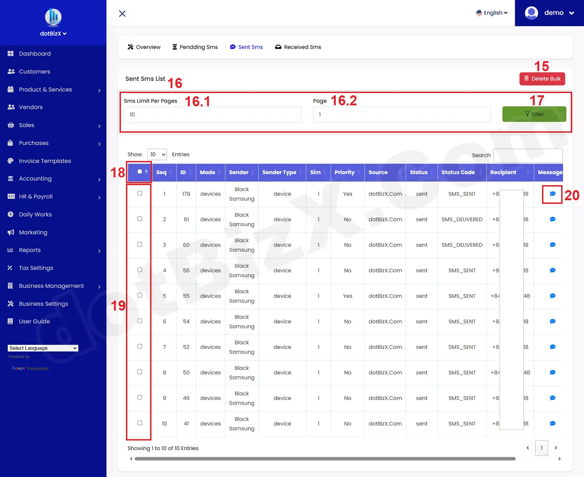Select the Marketing megaphone icon
584x477 pixels.
point(10,232)
